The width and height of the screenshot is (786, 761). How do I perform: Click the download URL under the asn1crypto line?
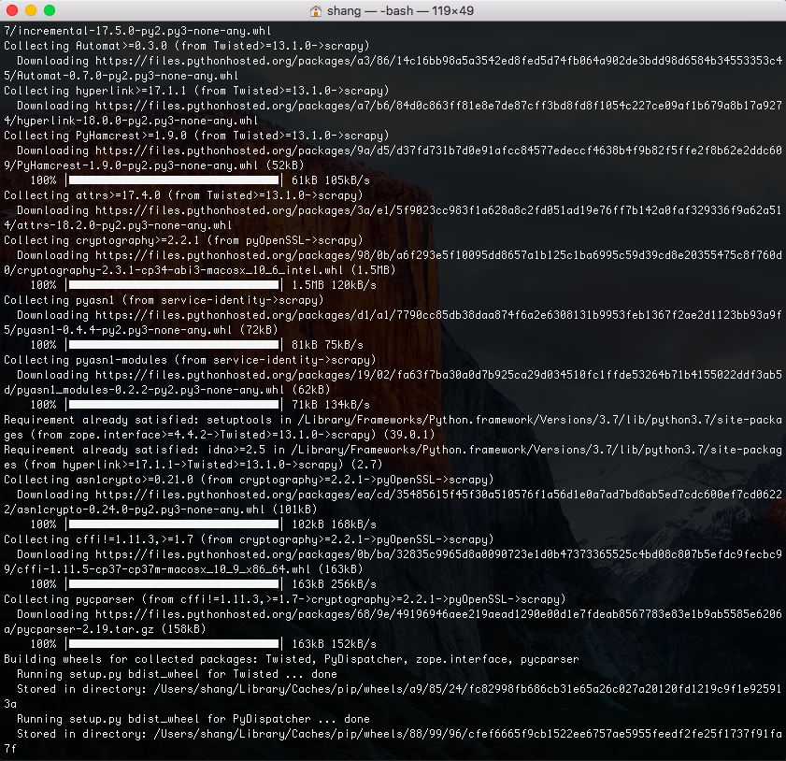438,495
